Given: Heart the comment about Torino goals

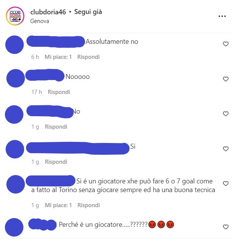Looking at the screenshot, I should 226,183.
